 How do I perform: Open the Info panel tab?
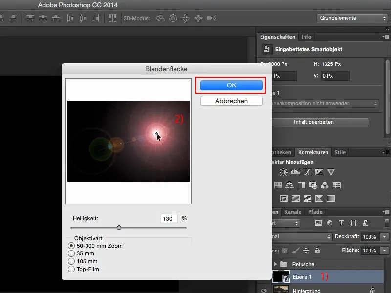tap(306, 37)
